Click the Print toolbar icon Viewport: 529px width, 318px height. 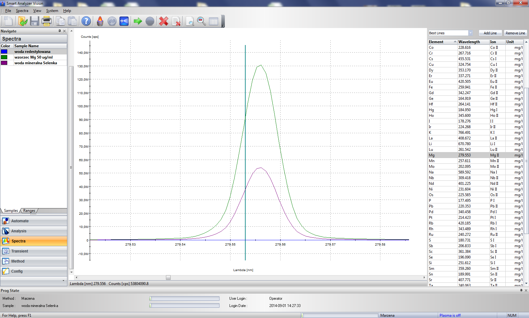[x=47, y=21]
